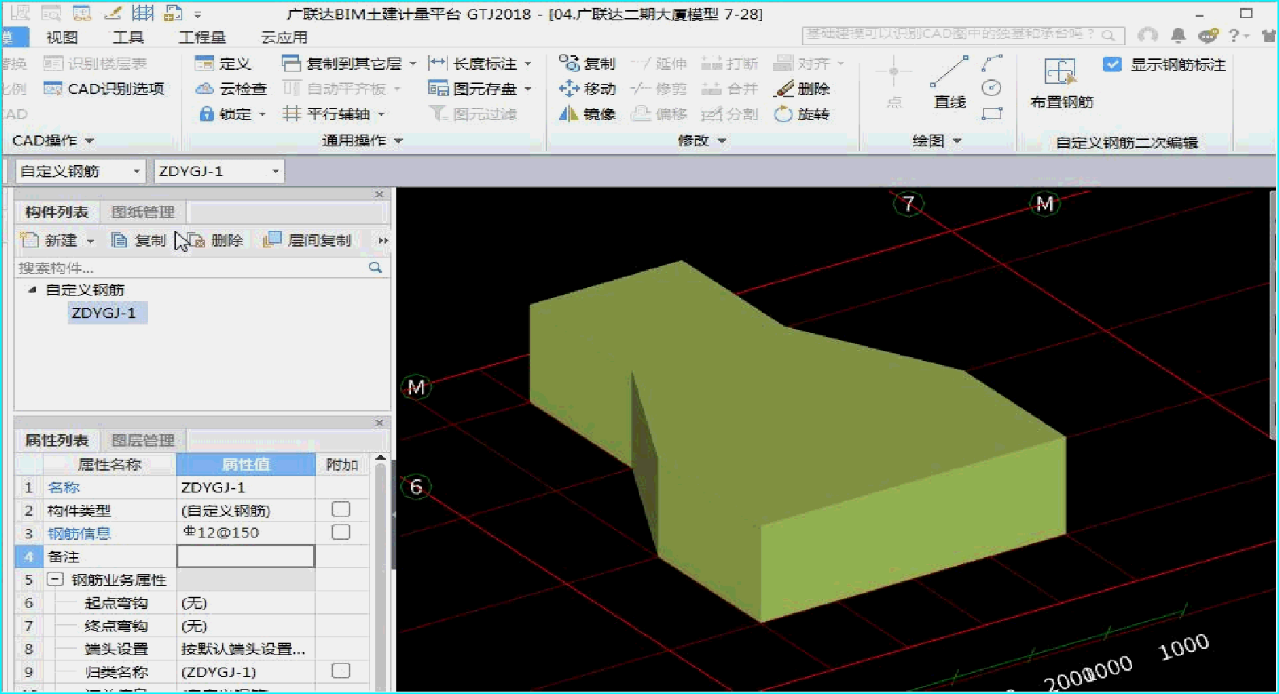Click the notification bell icon
This screenshot has height=694, width=1279.
point(1179,36)
